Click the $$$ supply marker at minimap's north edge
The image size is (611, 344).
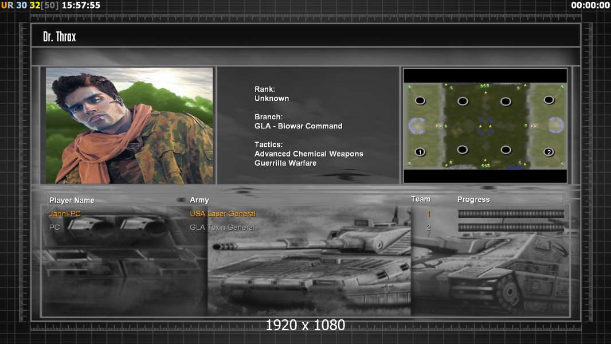[485, 85]
